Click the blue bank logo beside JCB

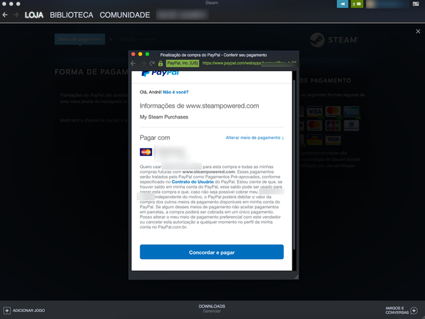point(352,125)
